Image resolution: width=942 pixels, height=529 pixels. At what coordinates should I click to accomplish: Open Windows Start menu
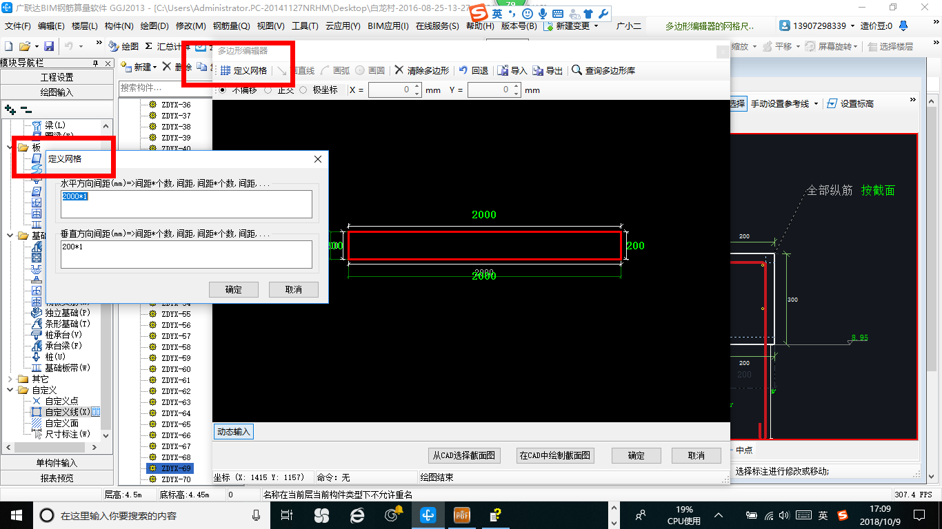pyautogui.click(x=15, y=515)
